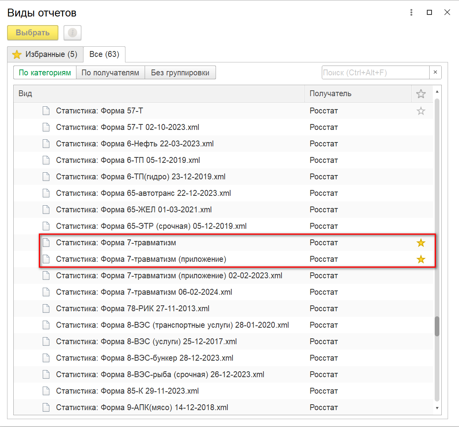Viewport: 459px width, 427px height.
Task: Unstar Форма 7-травматизм (приложение) row
Action: pyautogui.click(x=421, y=259)
